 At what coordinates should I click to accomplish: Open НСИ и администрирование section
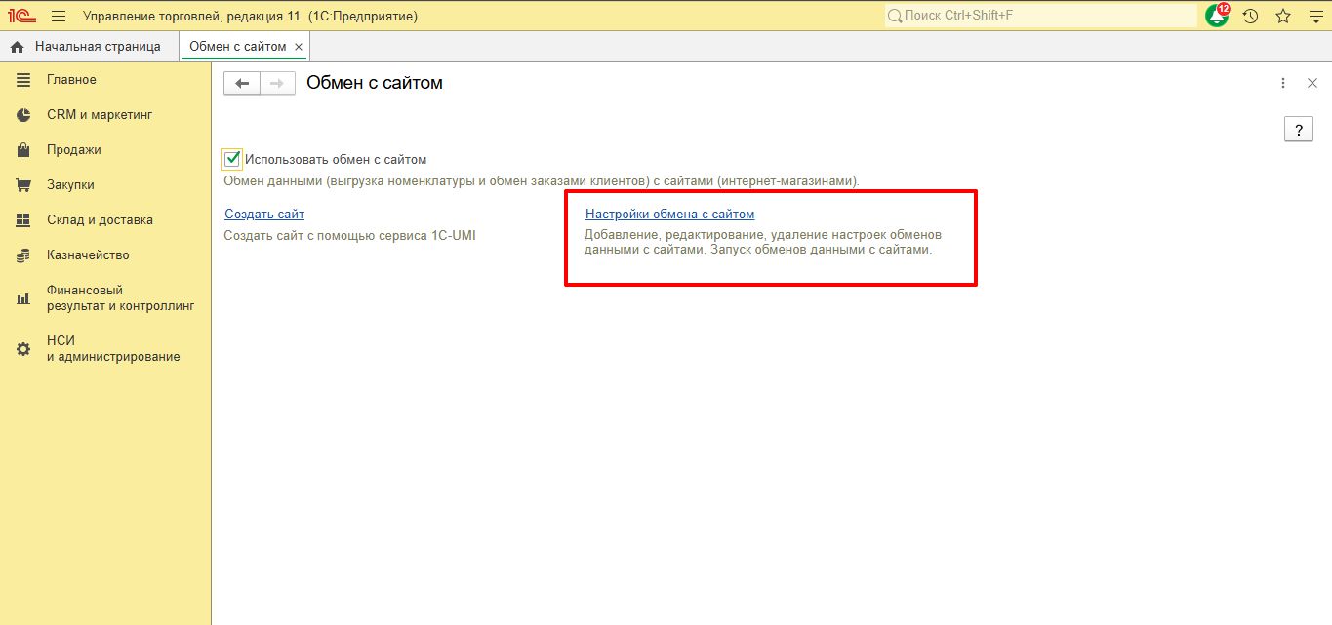[x=112, y=349]
